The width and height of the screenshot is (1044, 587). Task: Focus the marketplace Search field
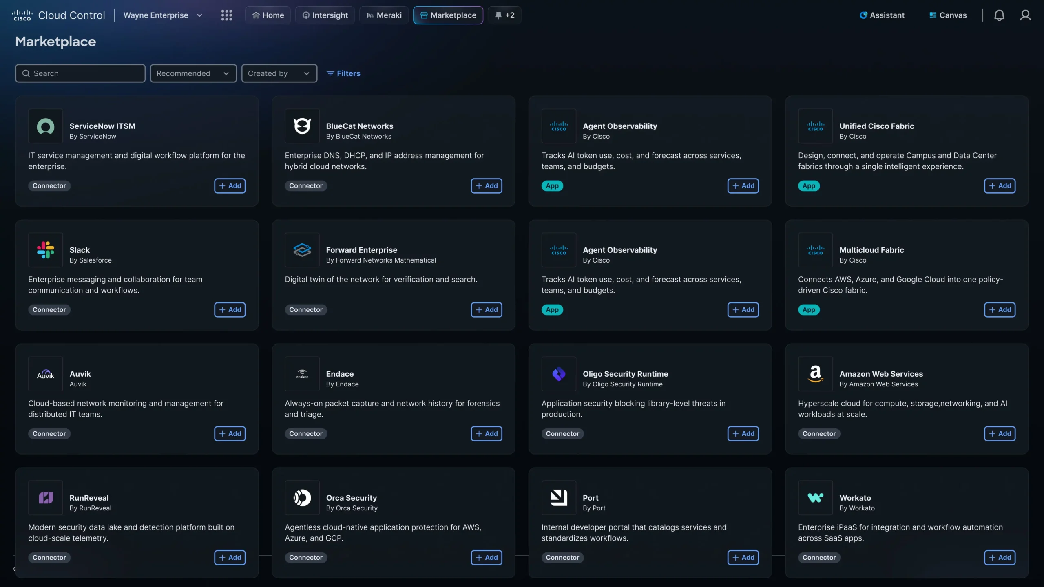(x=80, y=73)
